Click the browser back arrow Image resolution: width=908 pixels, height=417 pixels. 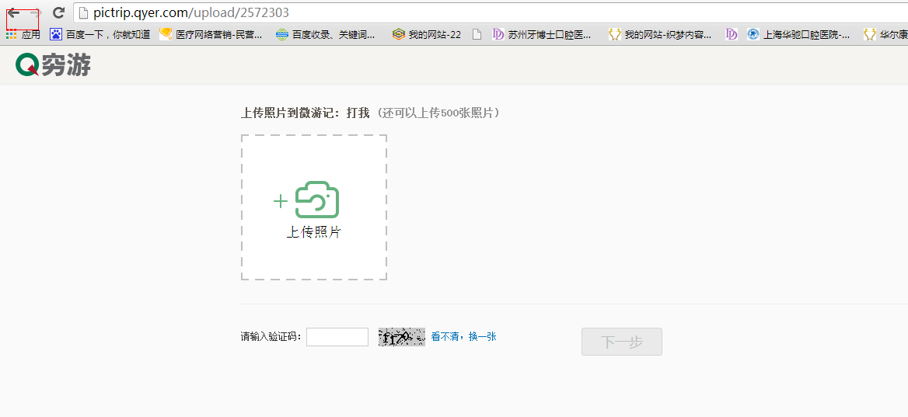click(x=14, y=13)
